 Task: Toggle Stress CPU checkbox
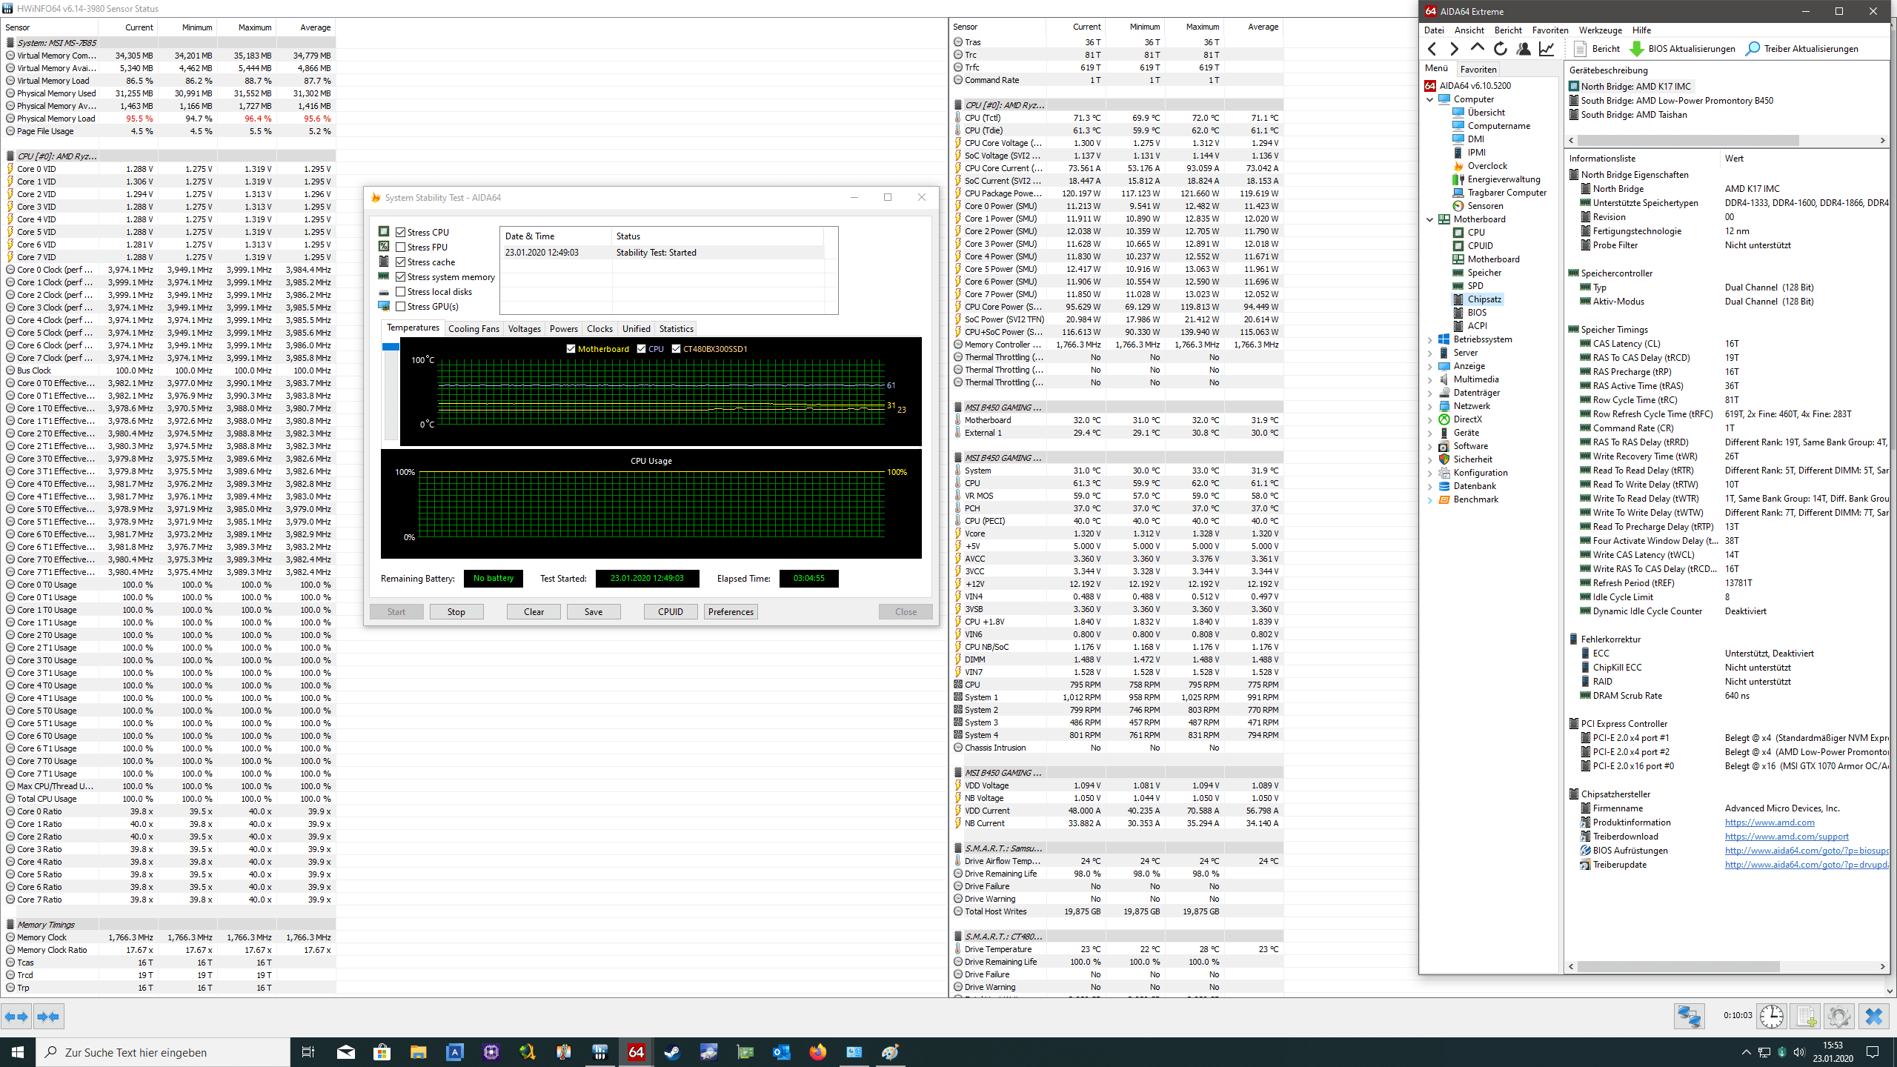click(x=400, y=233)
